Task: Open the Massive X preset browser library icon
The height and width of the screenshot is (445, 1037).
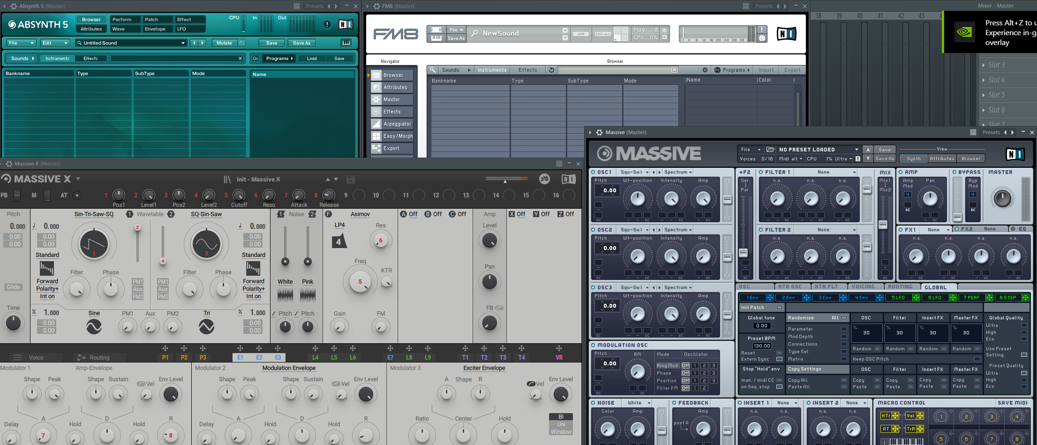Action: coord(227,179)
